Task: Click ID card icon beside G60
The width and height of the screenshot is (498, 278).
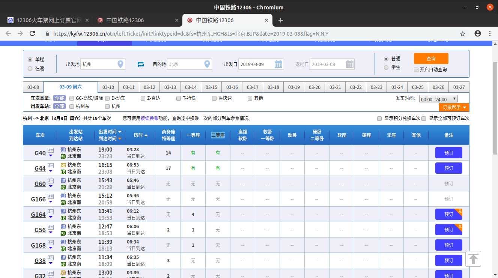Action: [51, 181]
